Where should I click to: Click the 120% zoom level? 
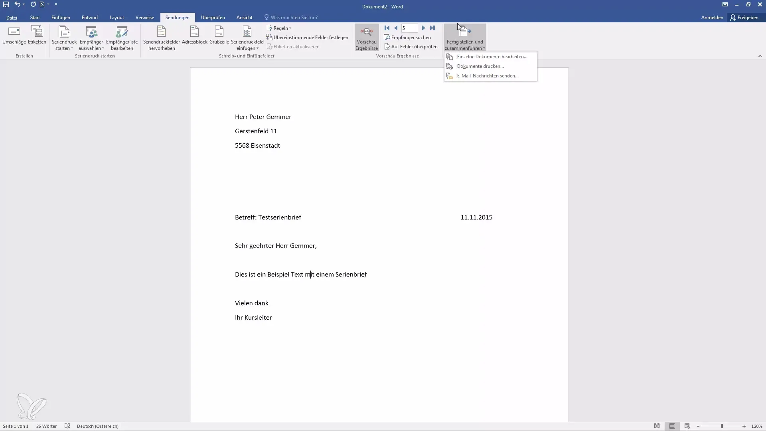click(x=757, y=426)
